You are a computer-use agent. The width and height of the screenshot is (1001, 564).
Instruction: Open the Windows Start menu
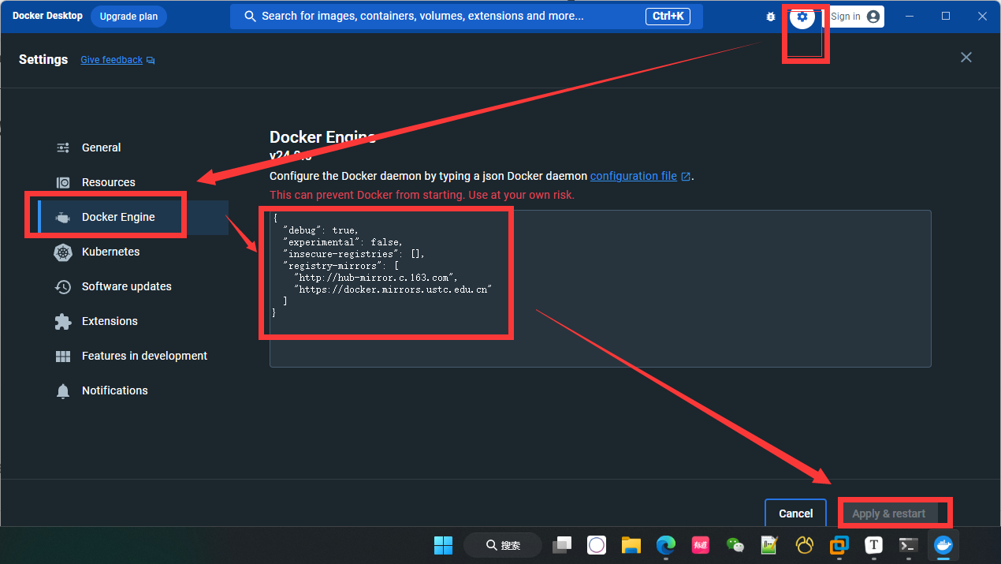coord(443,545)
